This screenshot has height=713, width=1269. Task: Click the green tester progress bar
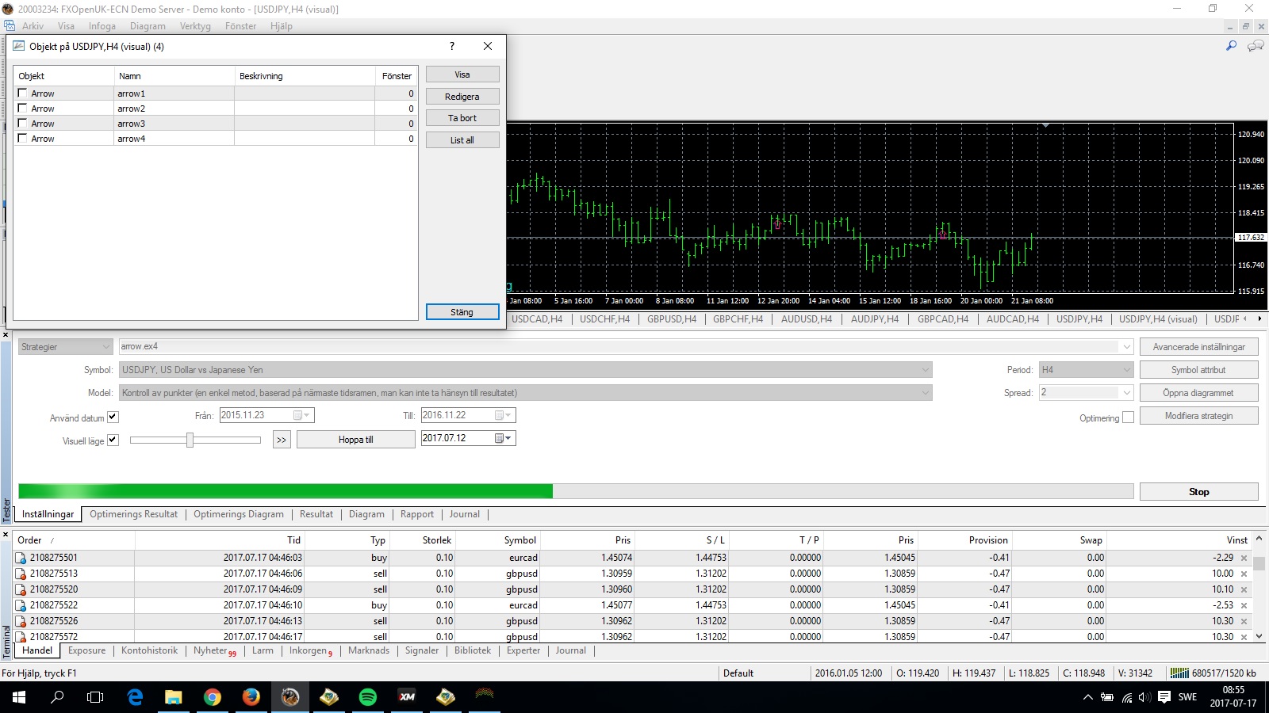click(x=286, y=491)
